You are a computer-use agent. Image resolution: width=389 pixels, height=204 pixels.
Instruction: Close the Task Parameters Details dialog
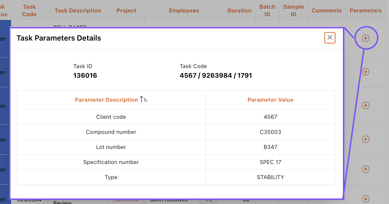point(330,38)
